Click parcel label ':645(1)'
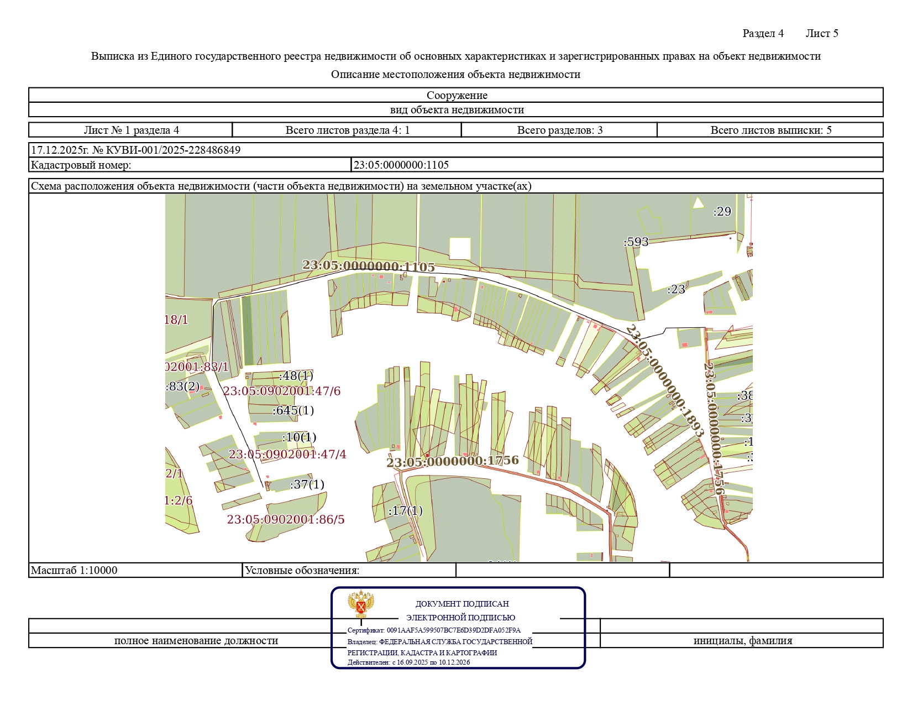 tap(293, 410)
